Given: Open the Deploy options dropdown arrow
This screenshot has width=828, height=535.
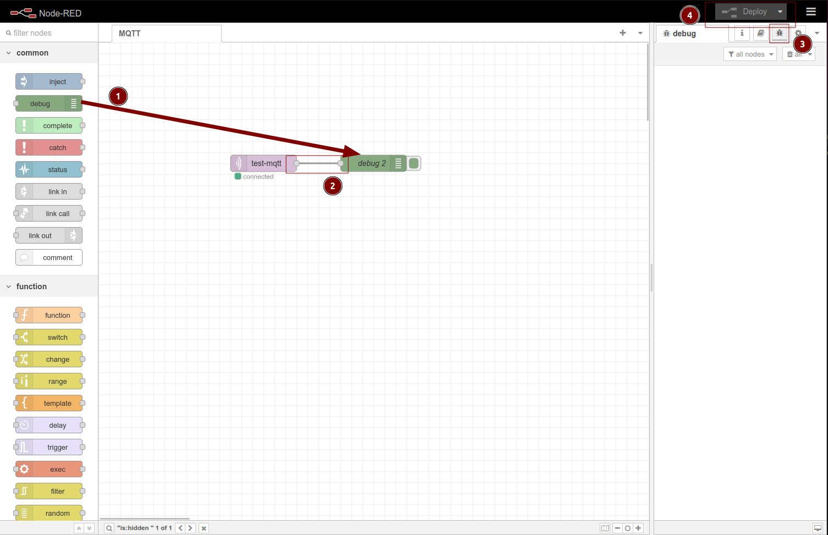Looking at the screenshot, I should pos(780,12).
